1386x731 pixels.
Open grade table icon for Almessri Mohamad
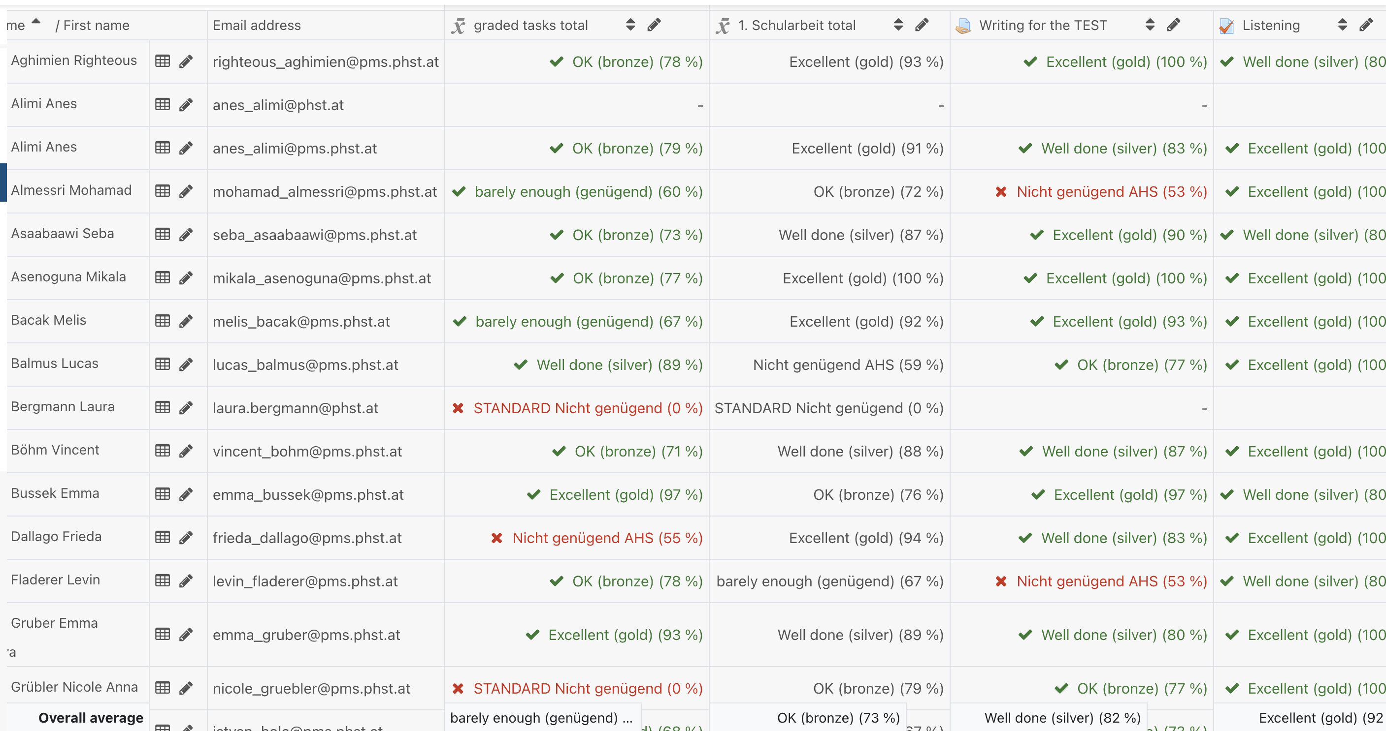(163, 191)
